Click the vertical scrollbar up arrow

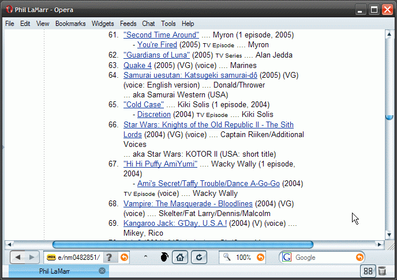pyautogui.click(x=389, y=34)
